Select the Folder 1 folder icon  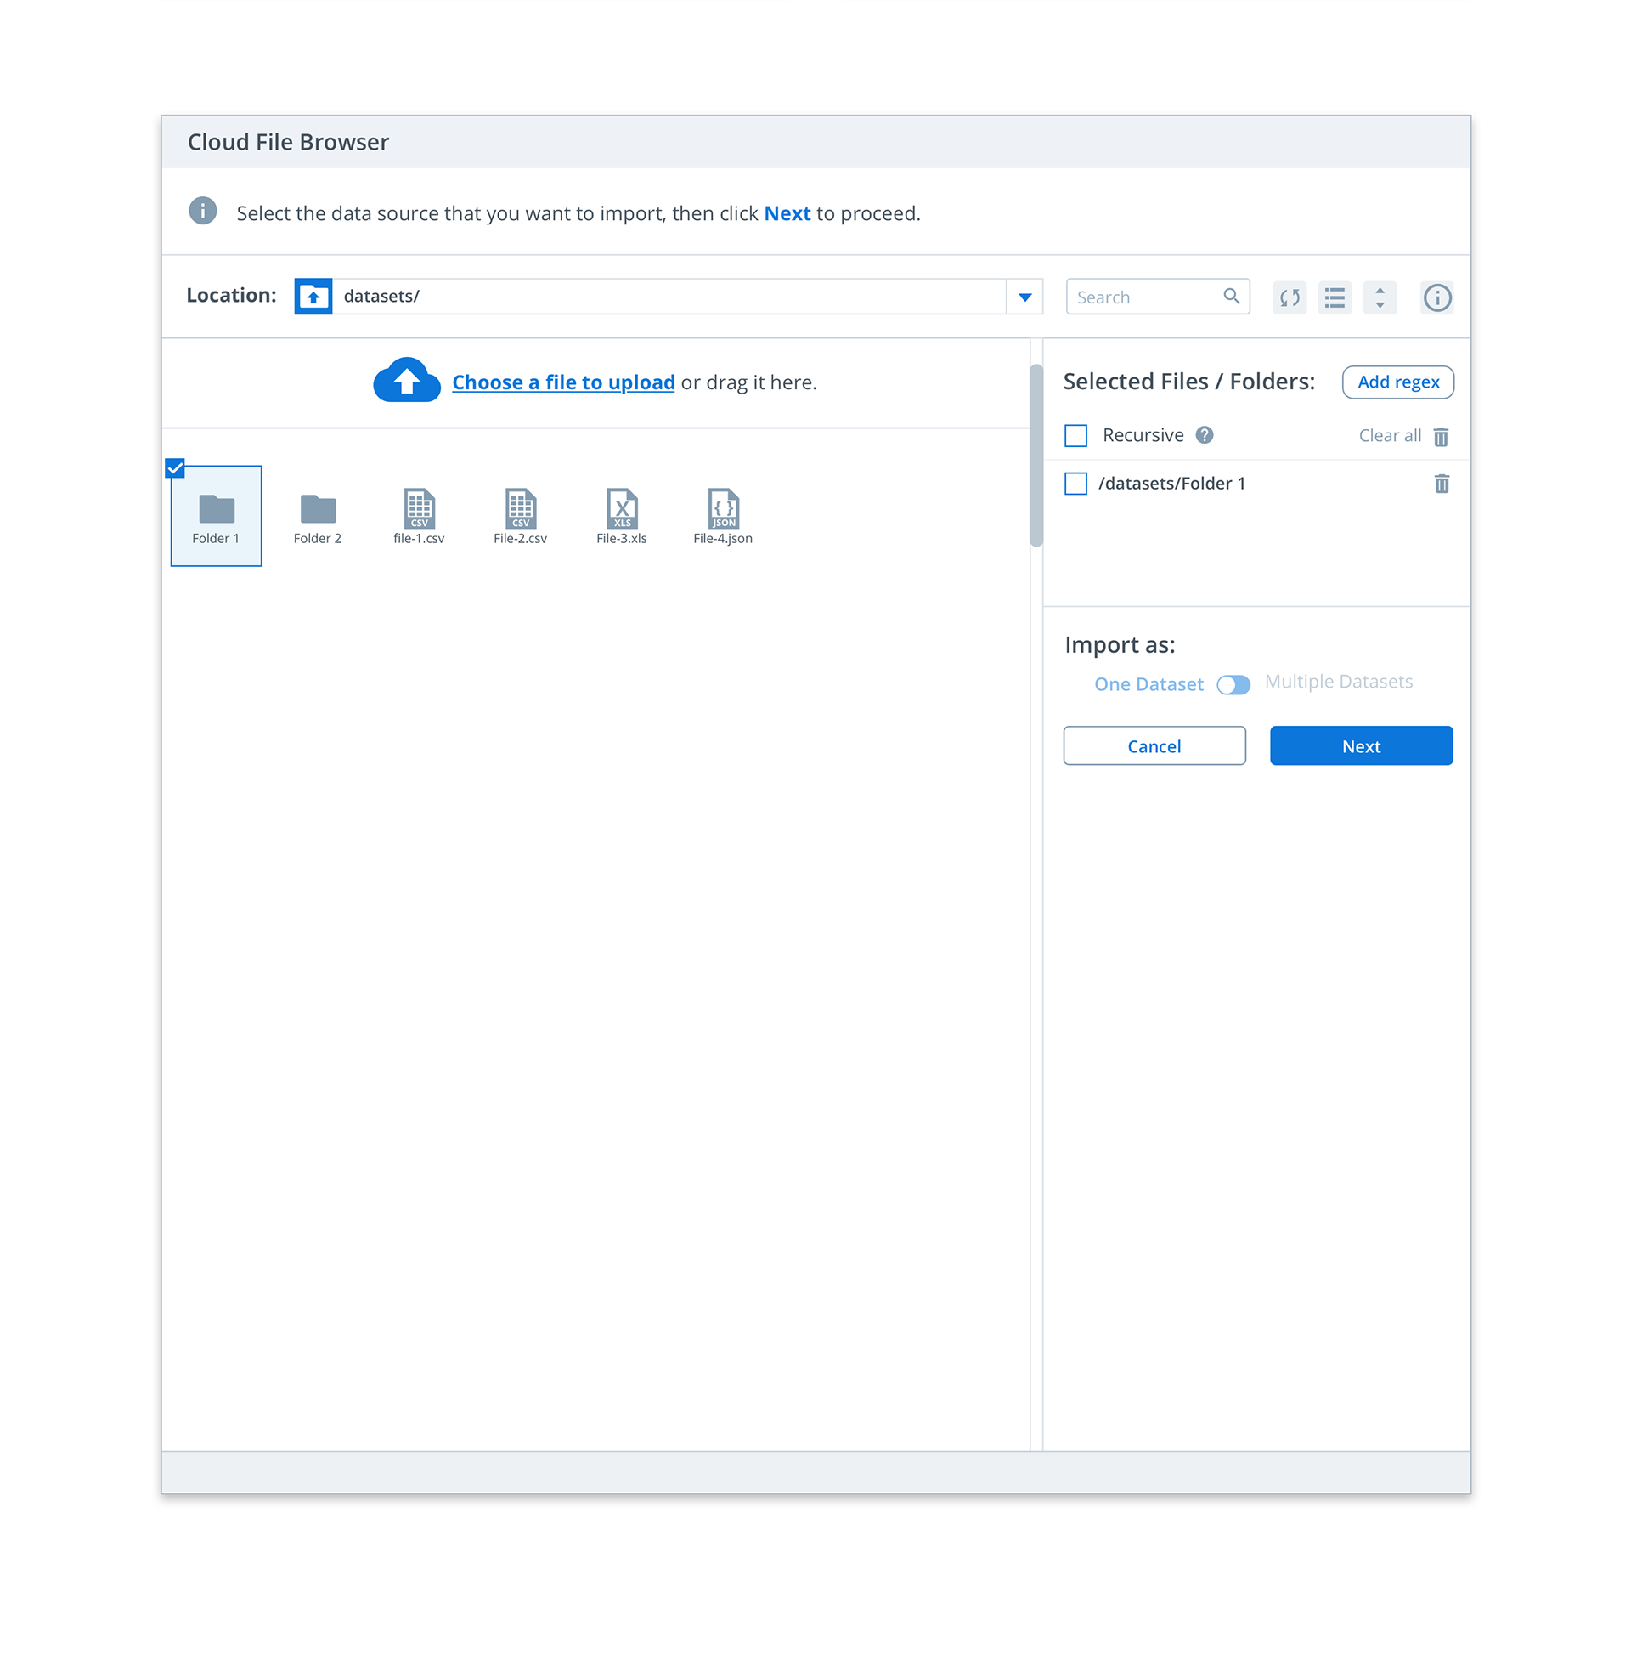(x=217, y=509)
